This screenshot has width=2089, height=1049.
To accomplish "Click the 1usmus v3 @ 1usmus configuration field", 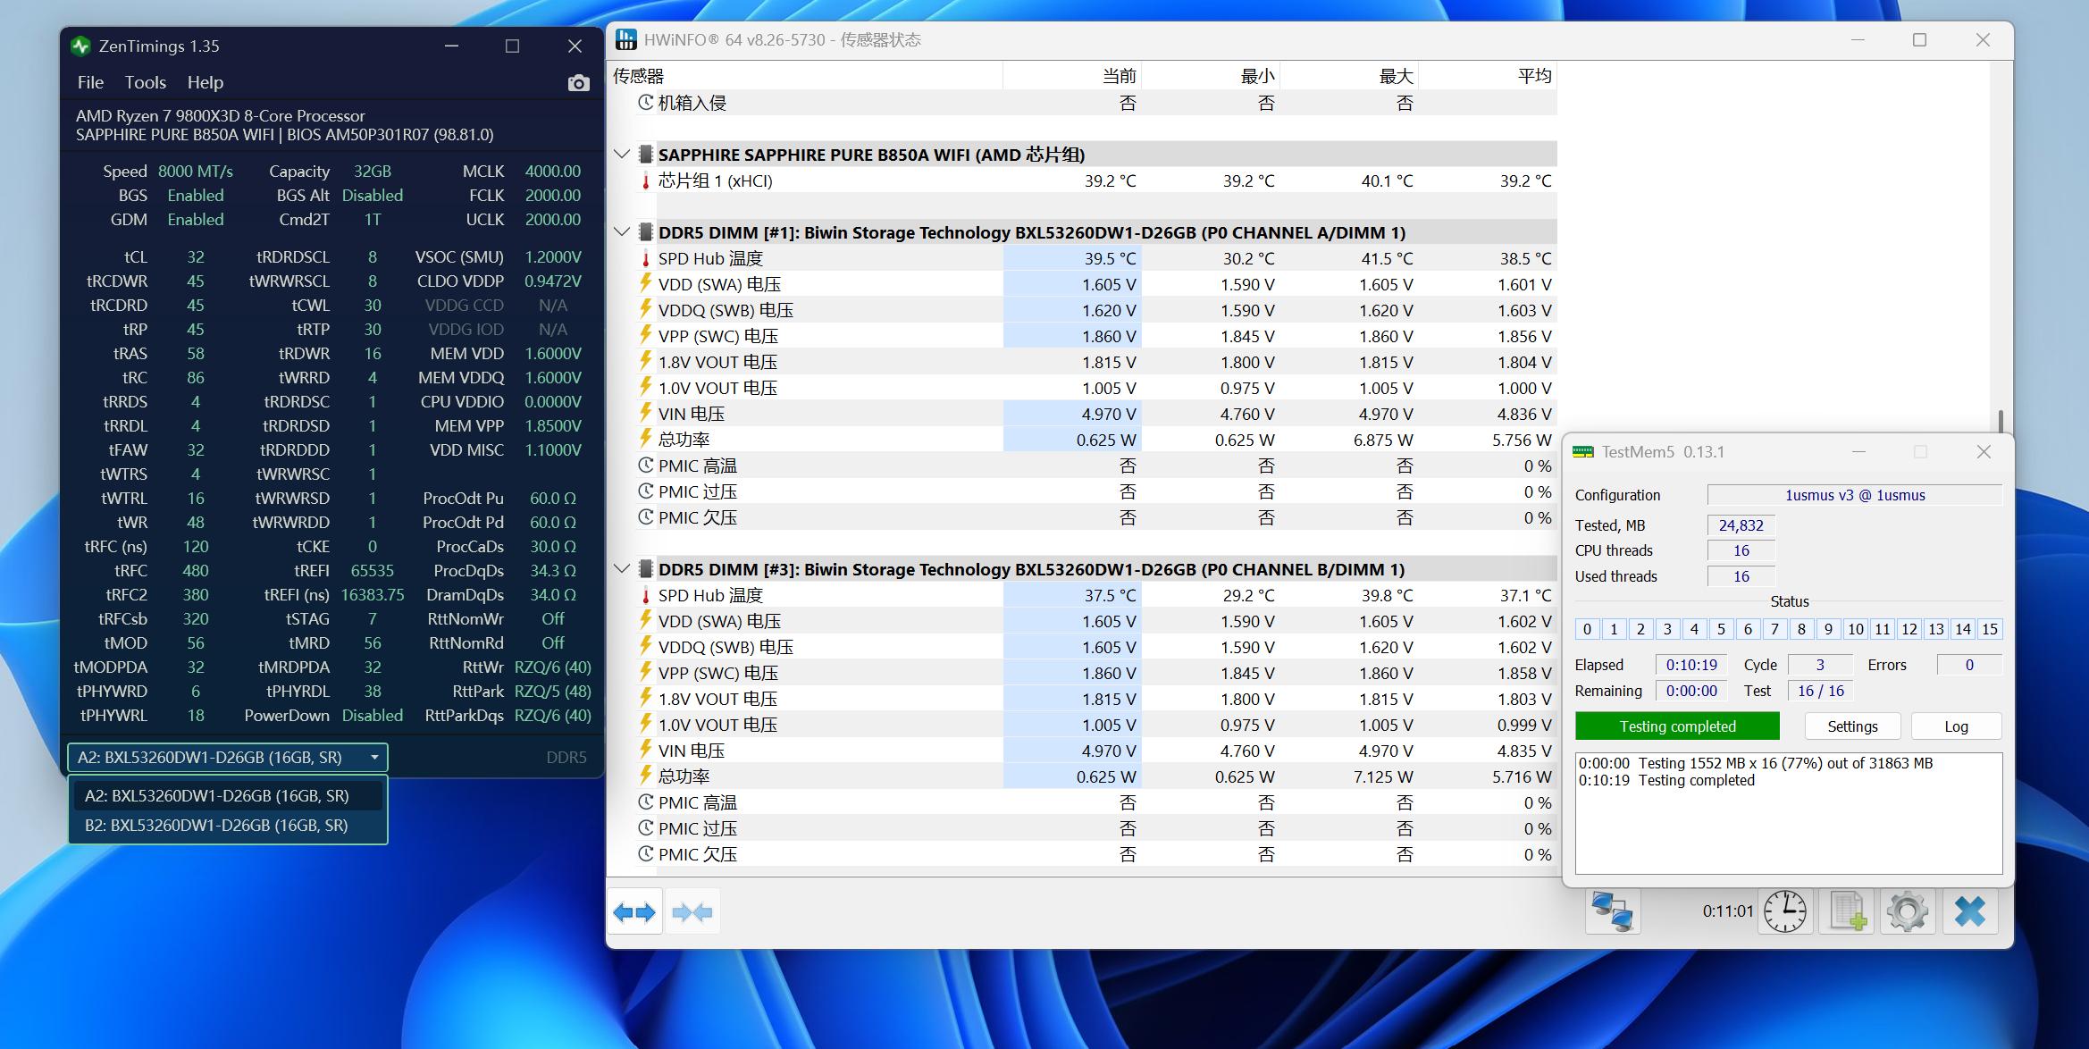I will point(1854,495).
